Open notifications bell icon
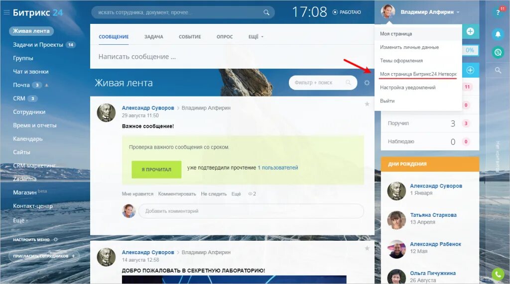This screenshot has height=284, width=510. coord(498,34)
